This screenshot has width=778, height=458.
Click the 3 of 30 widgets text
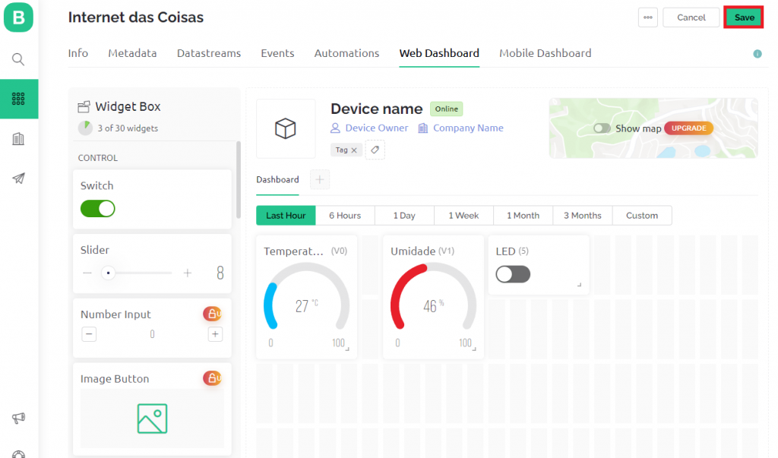coord(128,128)
